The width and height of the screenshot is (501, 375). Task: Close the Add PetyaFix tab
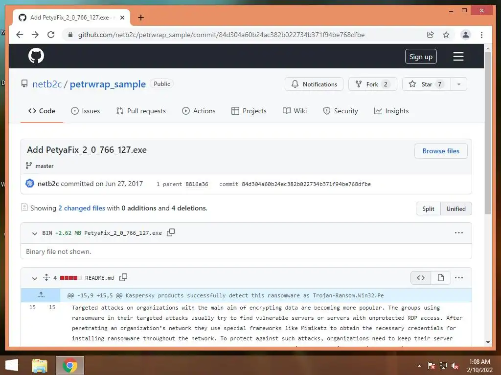tap(122, 18)
